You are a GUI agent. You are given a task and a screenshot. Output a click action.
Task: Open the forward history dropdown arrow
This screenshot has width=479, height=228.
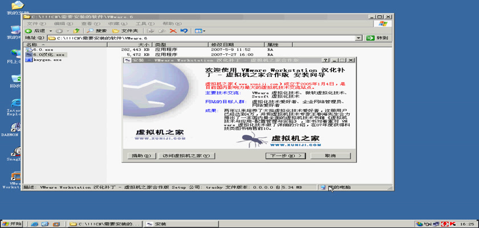[x=68, y=31]
